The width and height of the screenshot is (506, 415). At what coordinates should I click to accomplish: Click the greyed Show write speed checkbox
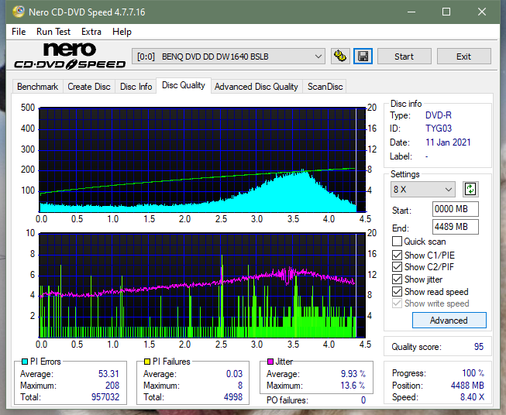pos(397,304)
